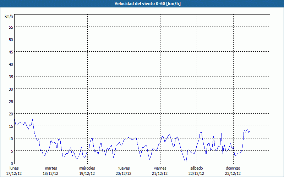
Task: Click the 20/12/12 date label
Action: click(124, 173)
